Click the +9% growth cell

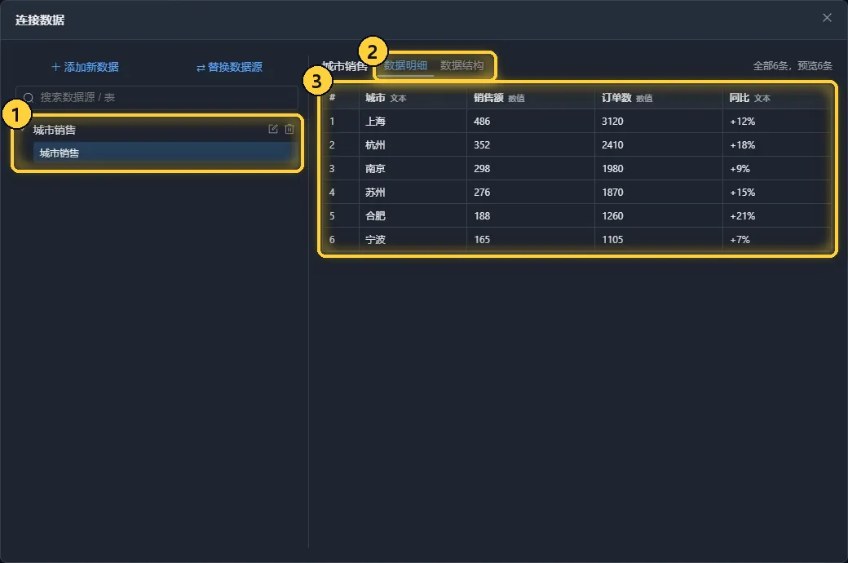pos(776,168)
